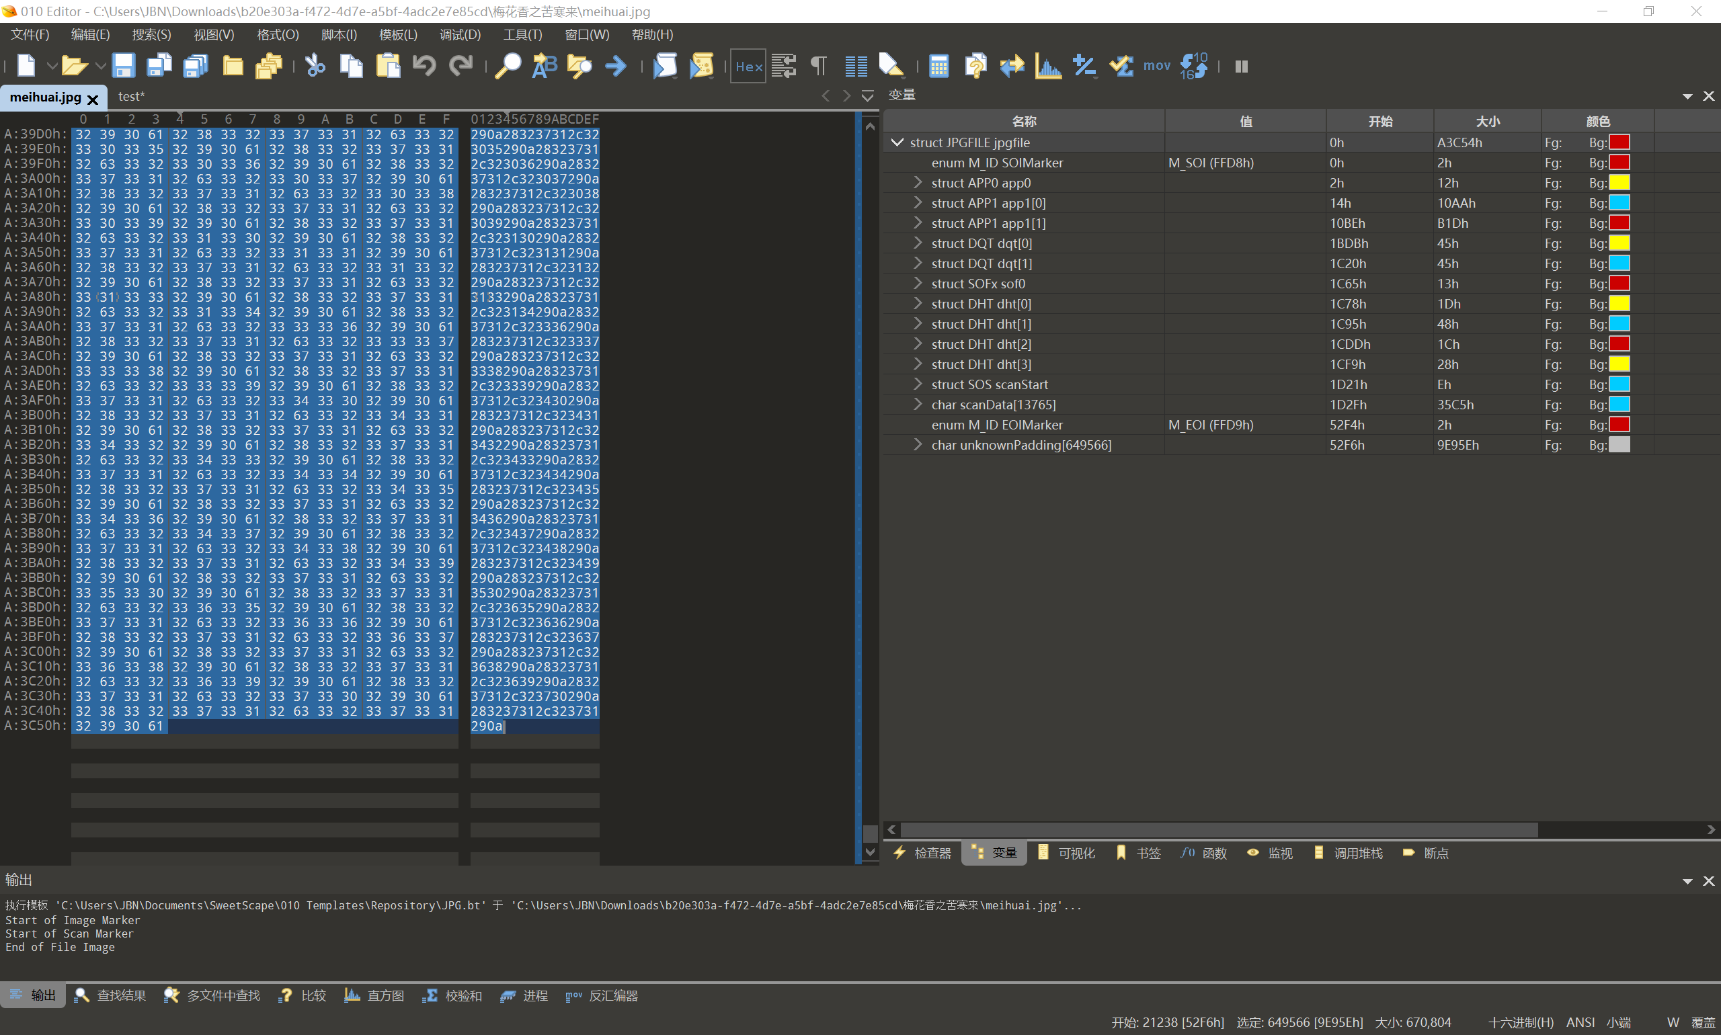Click the variables panel horizontal scrollbar

click(1219, 830)
